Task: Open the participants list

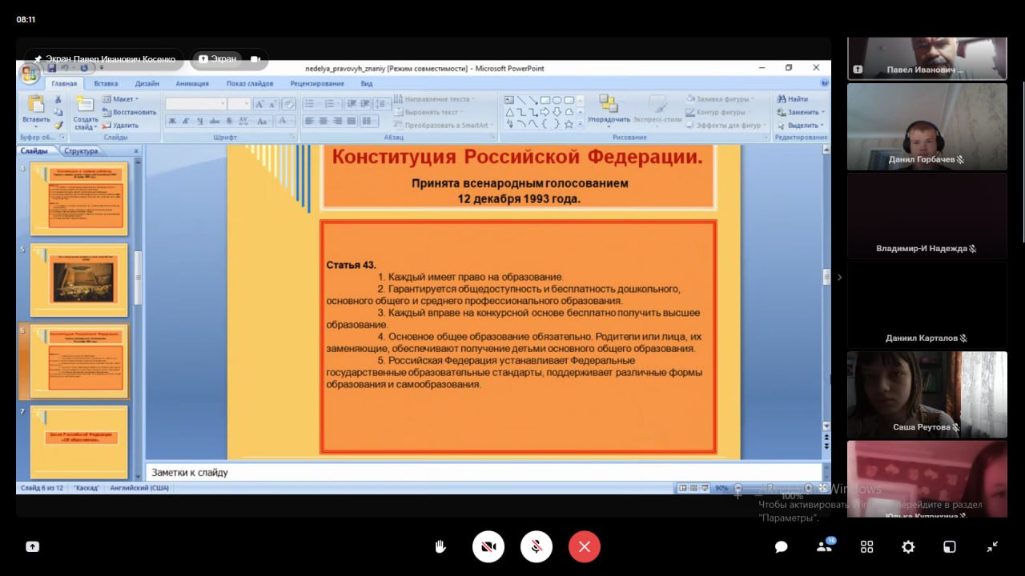Action: pyautogui.click(x=824, y=546)
